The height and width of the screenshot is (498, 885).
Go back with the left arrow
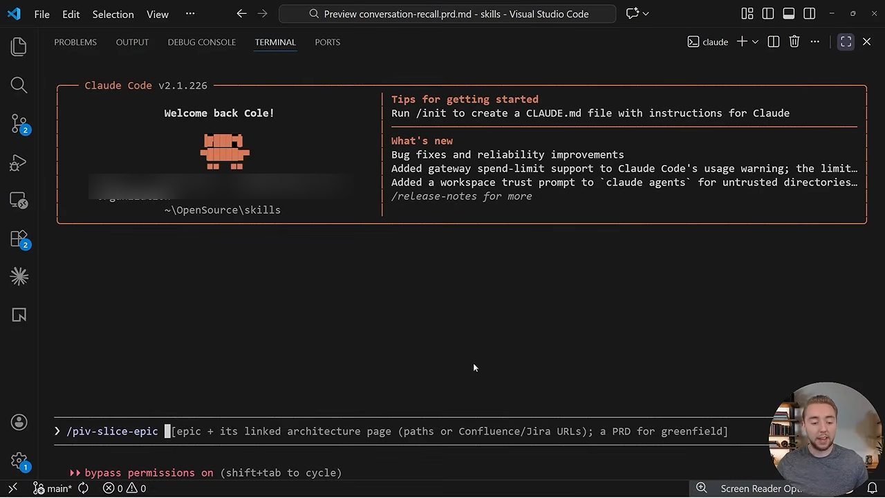point(241,14)
